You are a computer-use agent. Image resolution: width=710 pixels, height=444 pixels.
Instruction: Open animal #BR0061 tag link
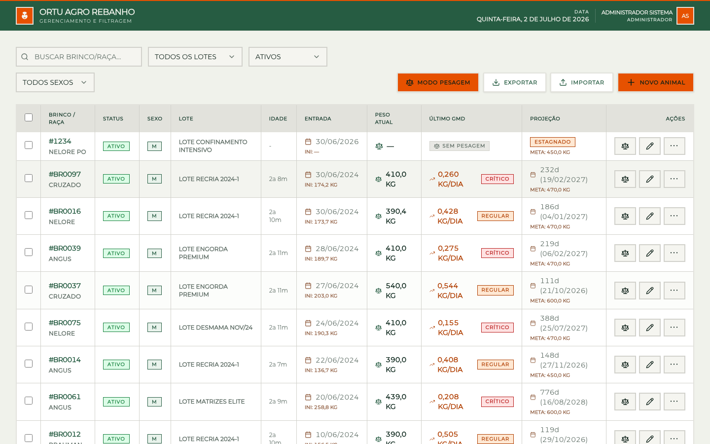tap(65, 397)
